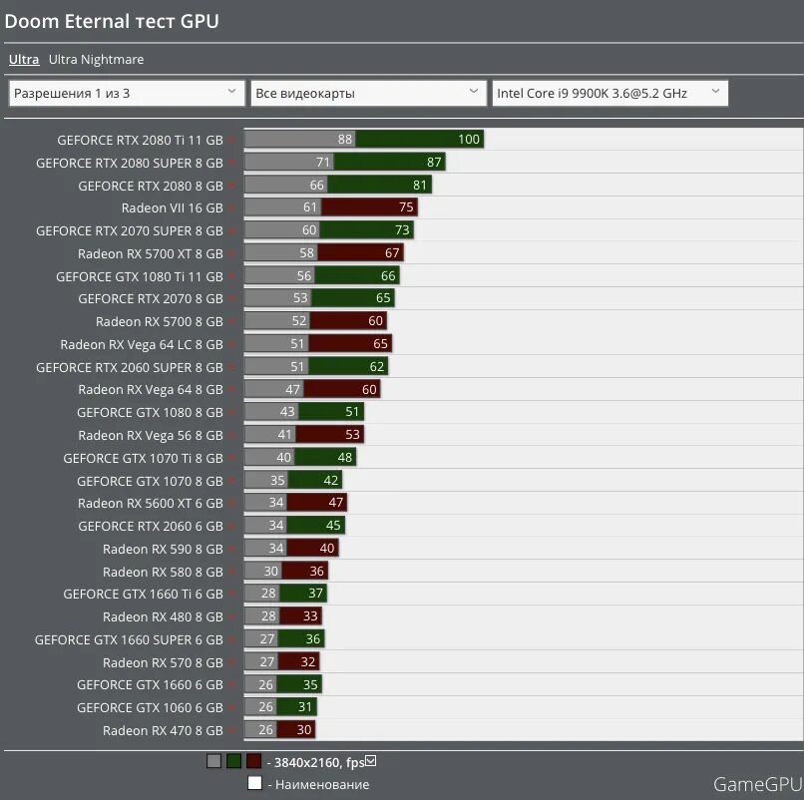The image size is (804, 800).
Task: Select Radeon RX 480 8 GB label
Action: tap(163, 616)
